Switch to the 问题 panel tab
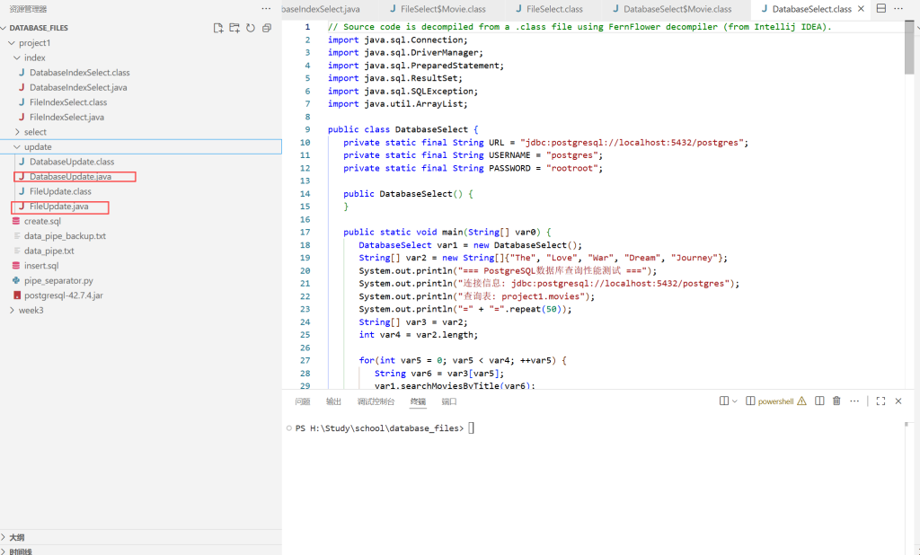Screen dimensions: 920x555 point(302,401)
